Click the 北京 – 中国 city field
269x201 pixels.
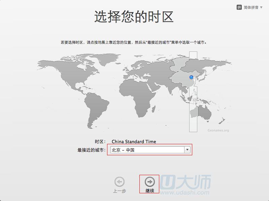(x=147, y=150)
